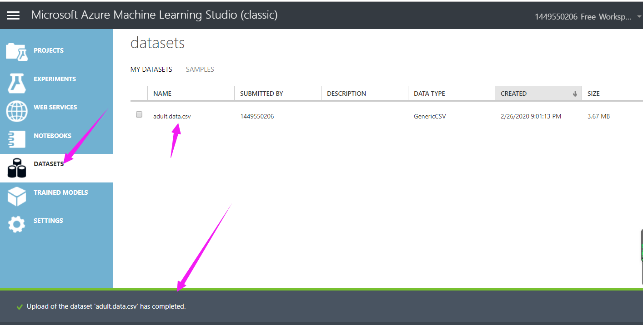The image size is (643, 325).
Task: Open the hamburger navigation menu
Action: pyautogui.click(x=13, y=15)
